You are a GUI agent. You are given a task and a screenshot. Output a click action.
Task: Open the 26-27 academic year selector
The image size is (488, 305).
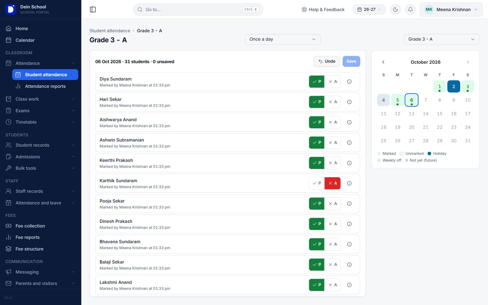coord(369,9)
